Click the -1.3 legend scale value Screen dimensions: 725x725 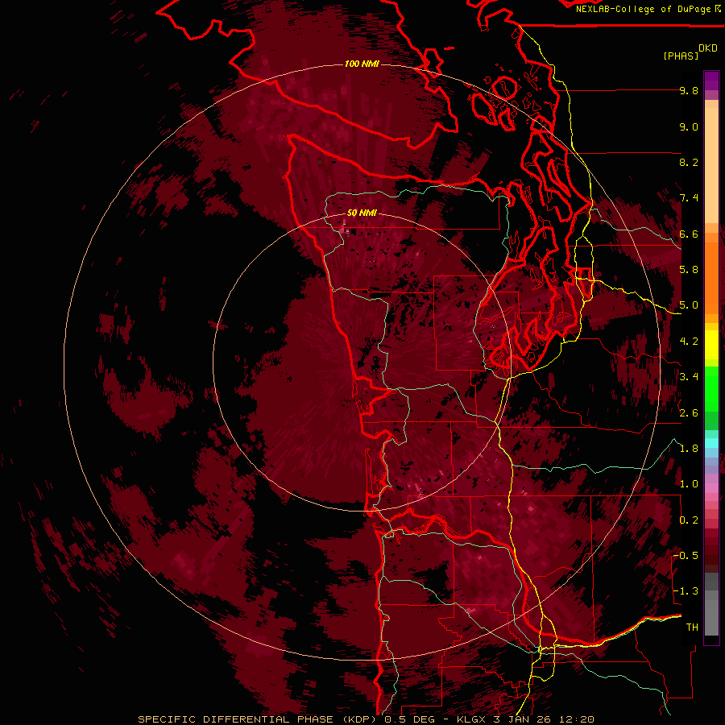686,591
